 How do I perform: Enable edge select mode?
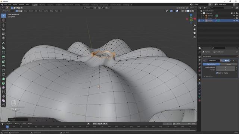pyautogui.click(x=19, y=11)
